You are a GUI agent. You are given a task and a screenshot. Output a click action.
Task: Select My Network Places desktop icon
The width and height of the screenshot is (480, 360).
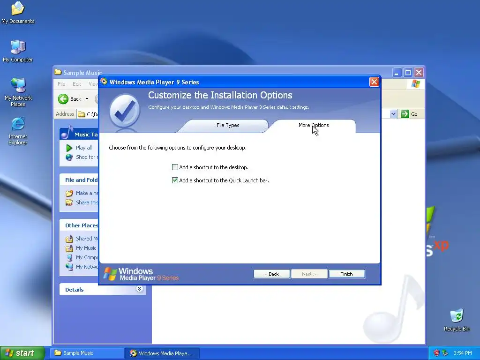(x=18, y=92)
